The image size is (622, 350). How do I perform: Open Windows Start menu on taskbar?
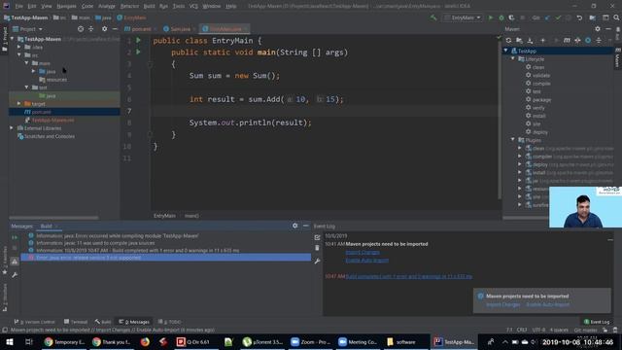10,341
